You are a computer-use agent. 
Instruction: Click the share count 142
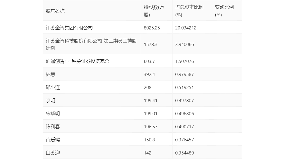[148, 153]
